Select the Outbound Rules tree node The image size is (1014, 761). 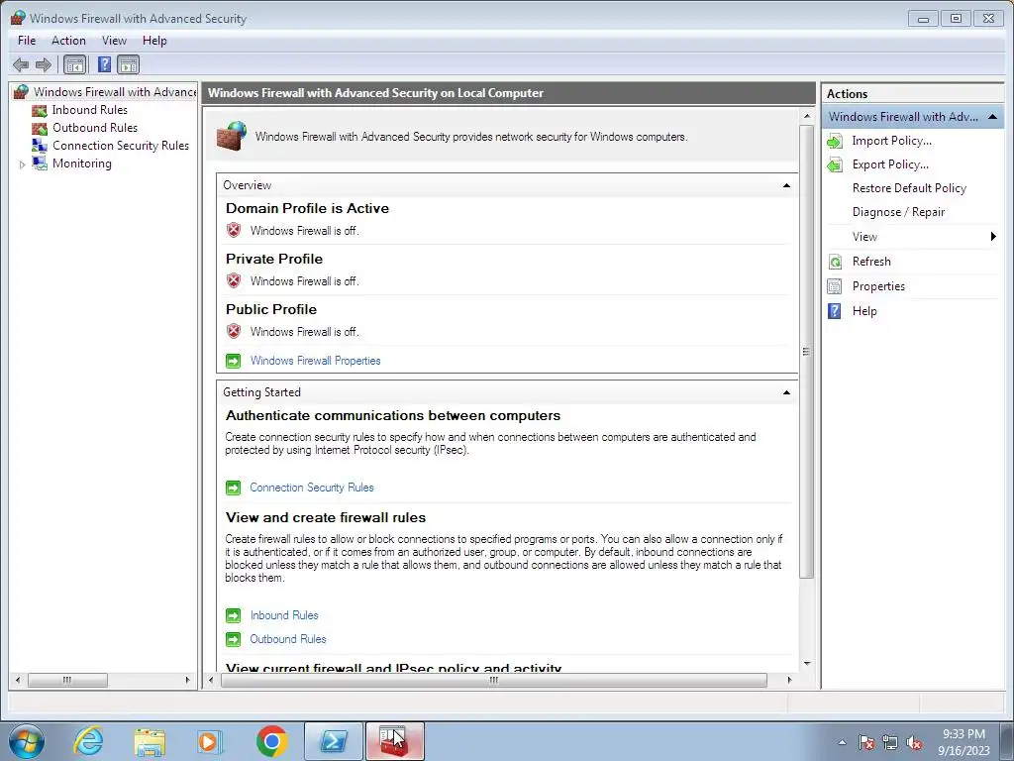(95, 128)
